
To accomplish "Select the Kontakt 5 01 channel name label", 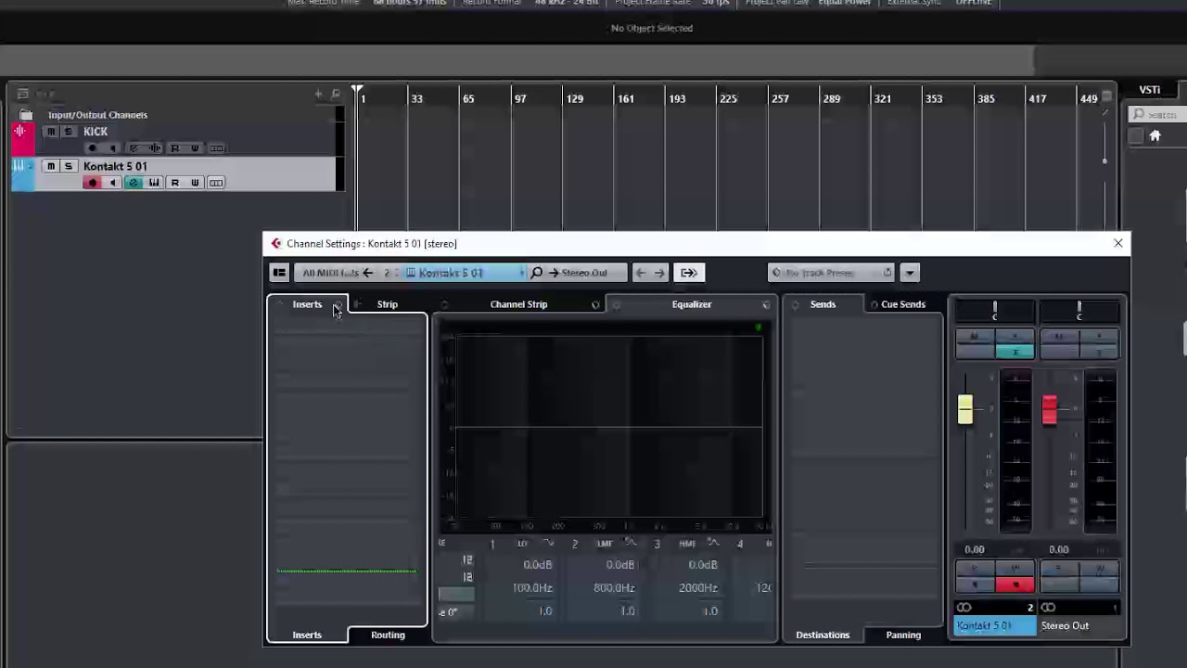I will tap(996, 625).
